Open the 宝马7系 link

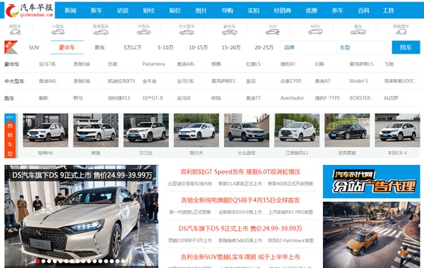click(x=47, y=64)
